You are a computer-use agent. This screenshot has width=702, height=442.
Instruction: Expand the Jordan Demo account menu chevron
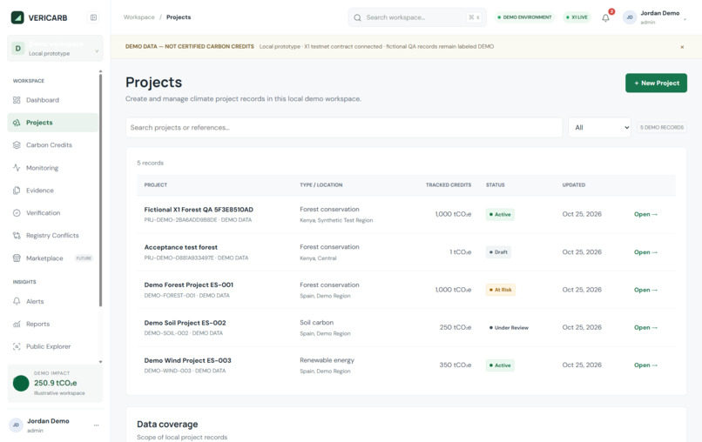click(685, 19)
